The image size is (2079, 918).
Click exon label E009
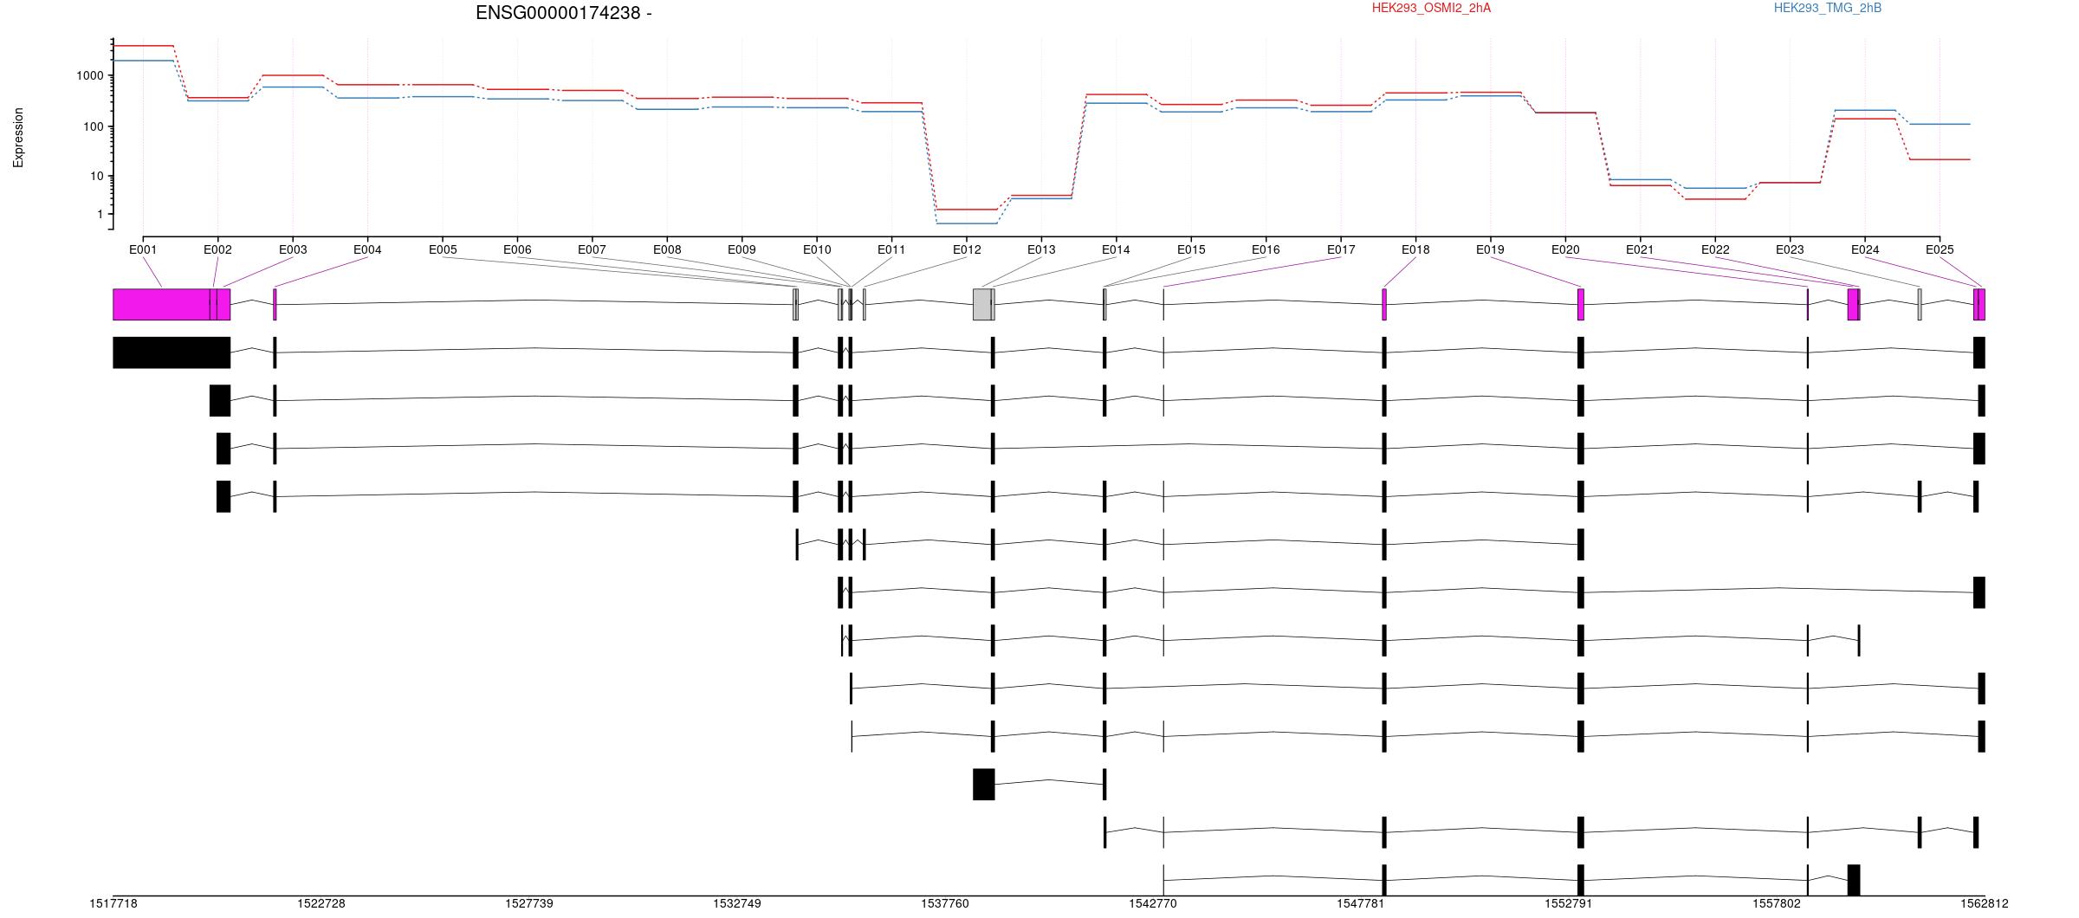click(x=742, y=249)
